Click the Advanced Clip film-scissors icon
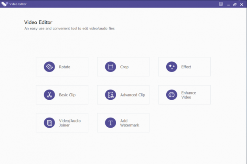 [111, 95]
